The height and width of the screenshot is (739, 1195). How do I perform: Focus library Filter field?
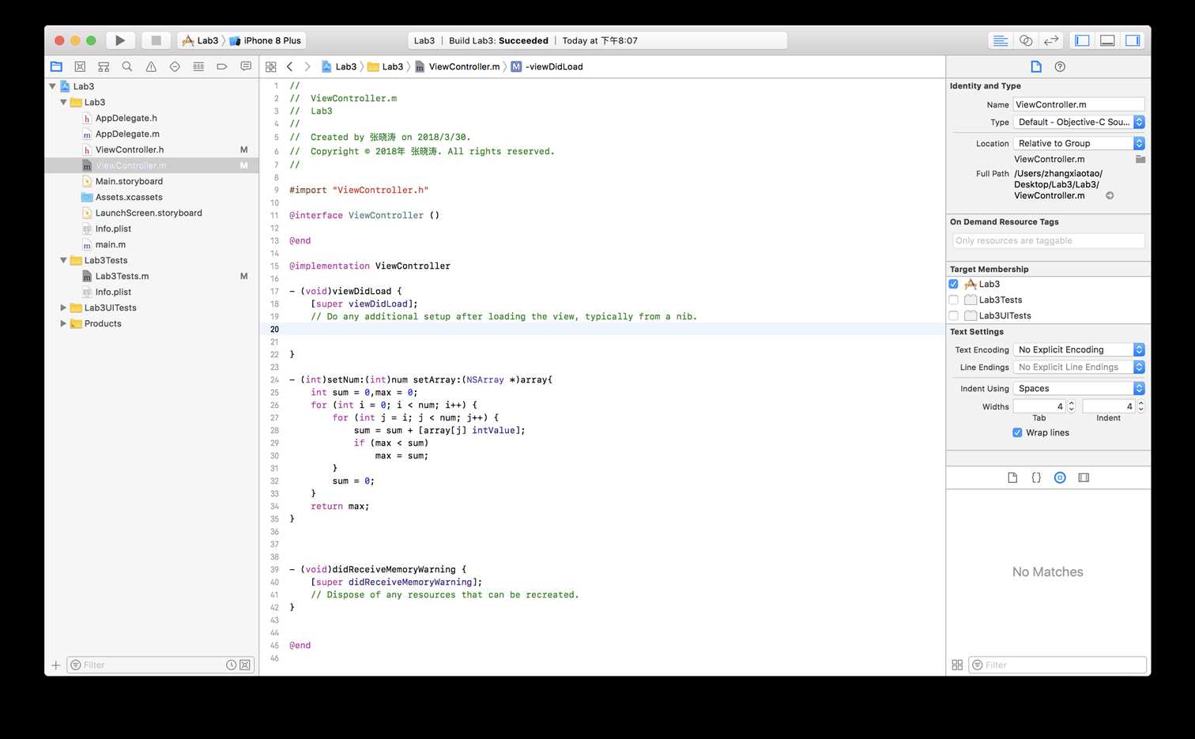pos(1057,665)
